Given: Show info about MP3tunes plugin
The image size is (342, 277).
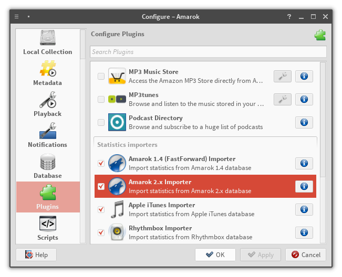Looking at the screenshot, I should click(304, 99).
